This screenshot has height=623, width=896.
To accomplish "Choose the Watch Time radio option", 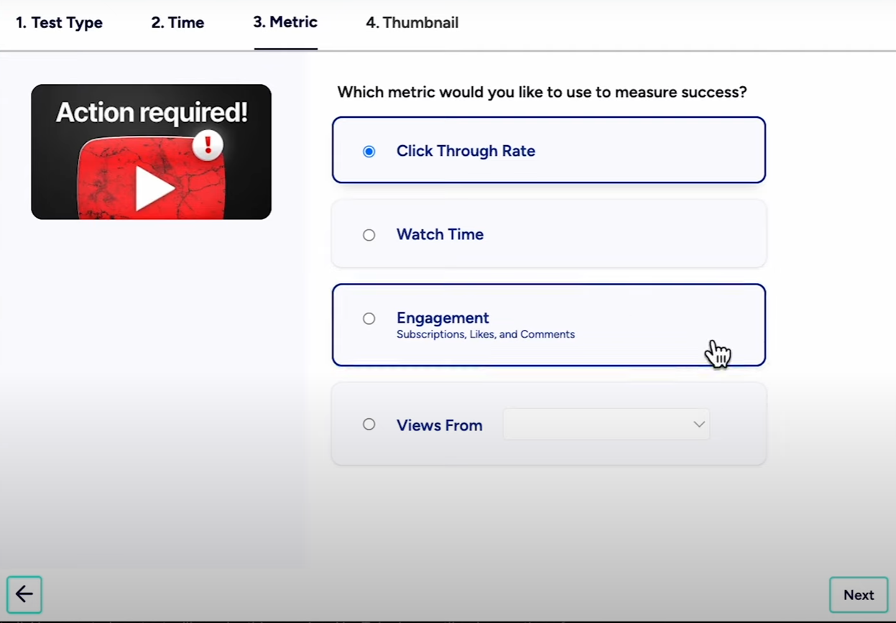I will point(369,235).
